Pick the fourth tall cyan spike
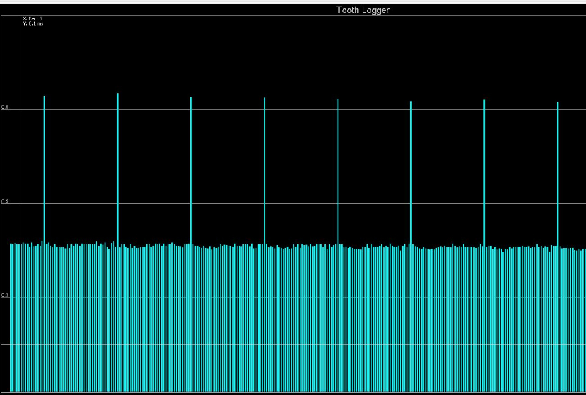The width and height of the screenshot is (586, 395). (264, 168)
